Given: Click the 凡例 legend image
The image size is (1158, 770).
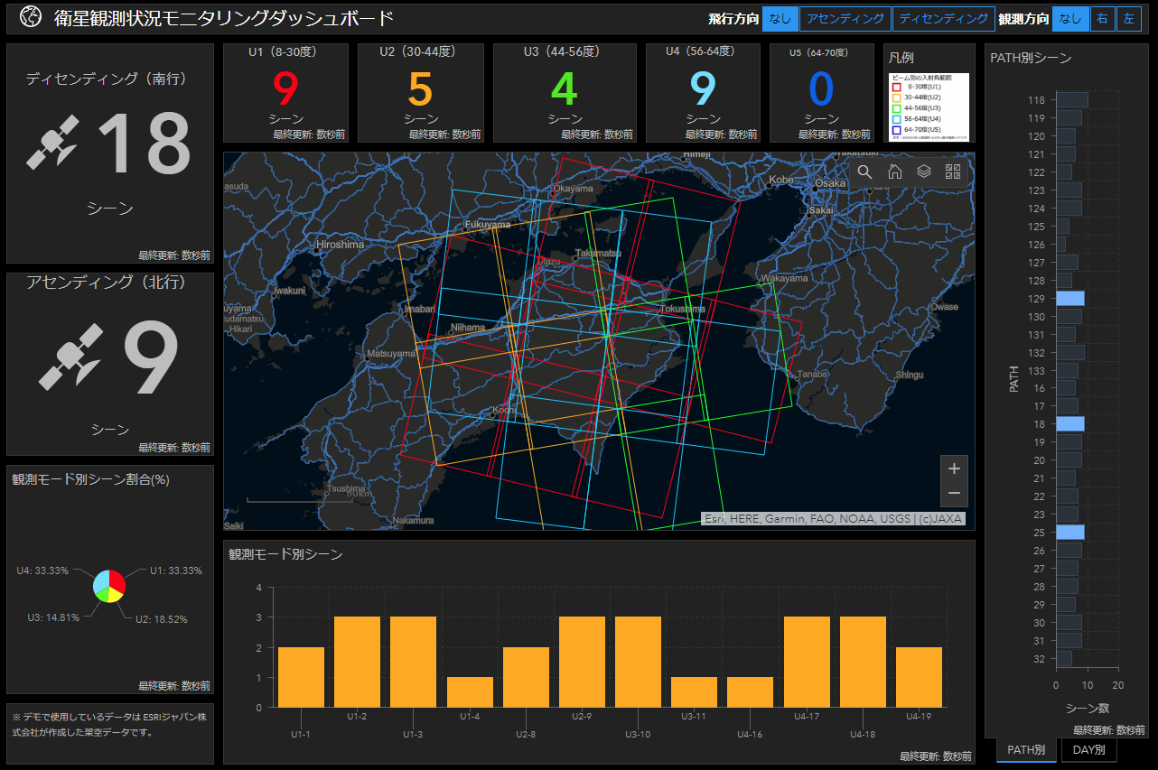Looking at the screenshot, I should 929,107.
